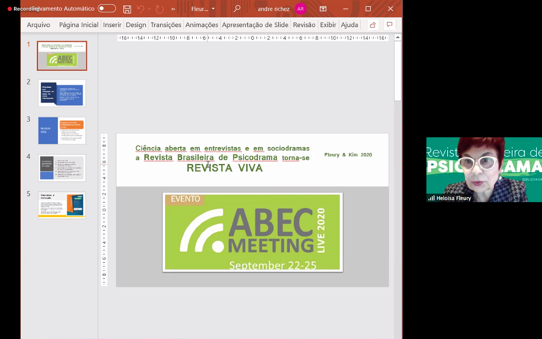
Task: Choose the slide 5 Resultados thumbnail
Action: click(x=62, y=205)
